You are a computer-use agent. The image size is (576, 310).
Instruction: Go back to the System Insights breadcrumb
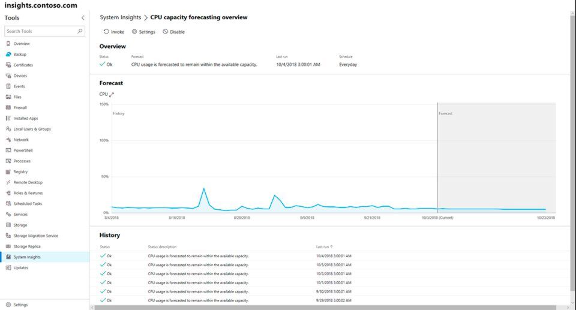[121, 17]
